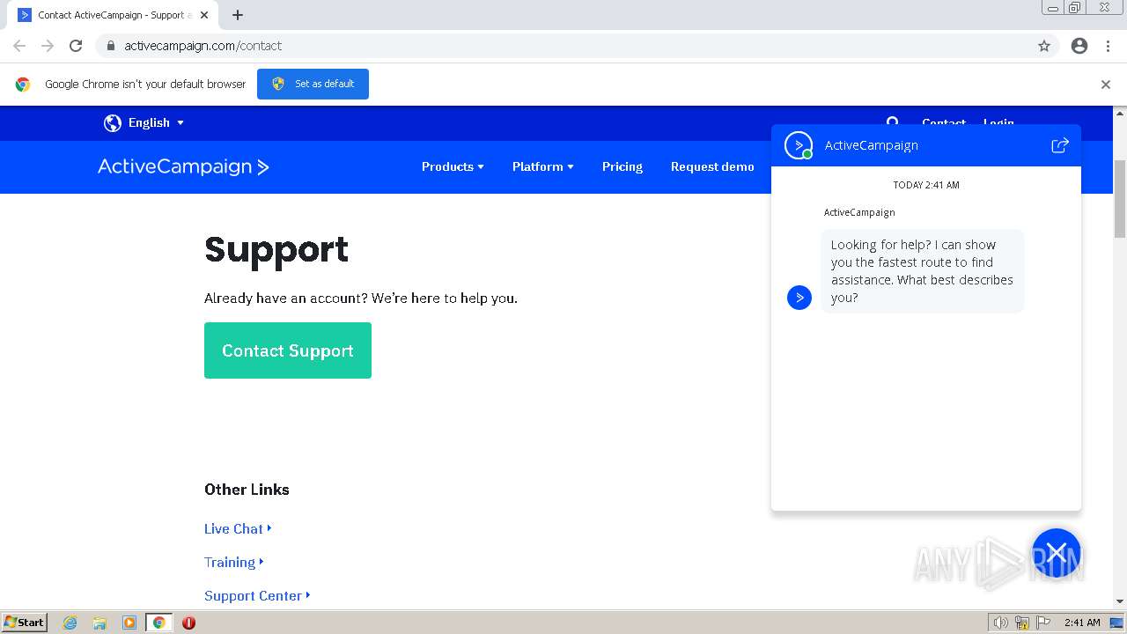Click the Support heading text
Screen dimensions: 1127x634
[x=276, y=249]
